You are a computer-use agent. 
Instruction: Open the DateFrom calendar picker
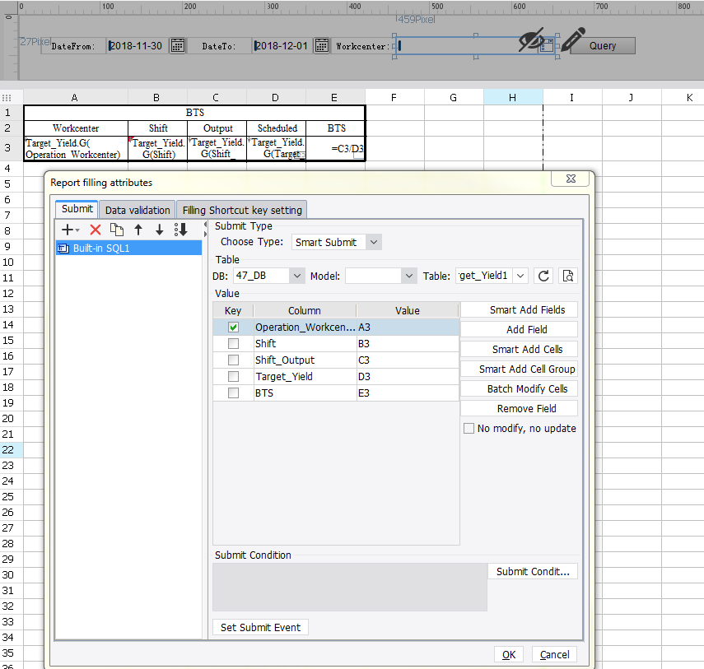(178, 46)
